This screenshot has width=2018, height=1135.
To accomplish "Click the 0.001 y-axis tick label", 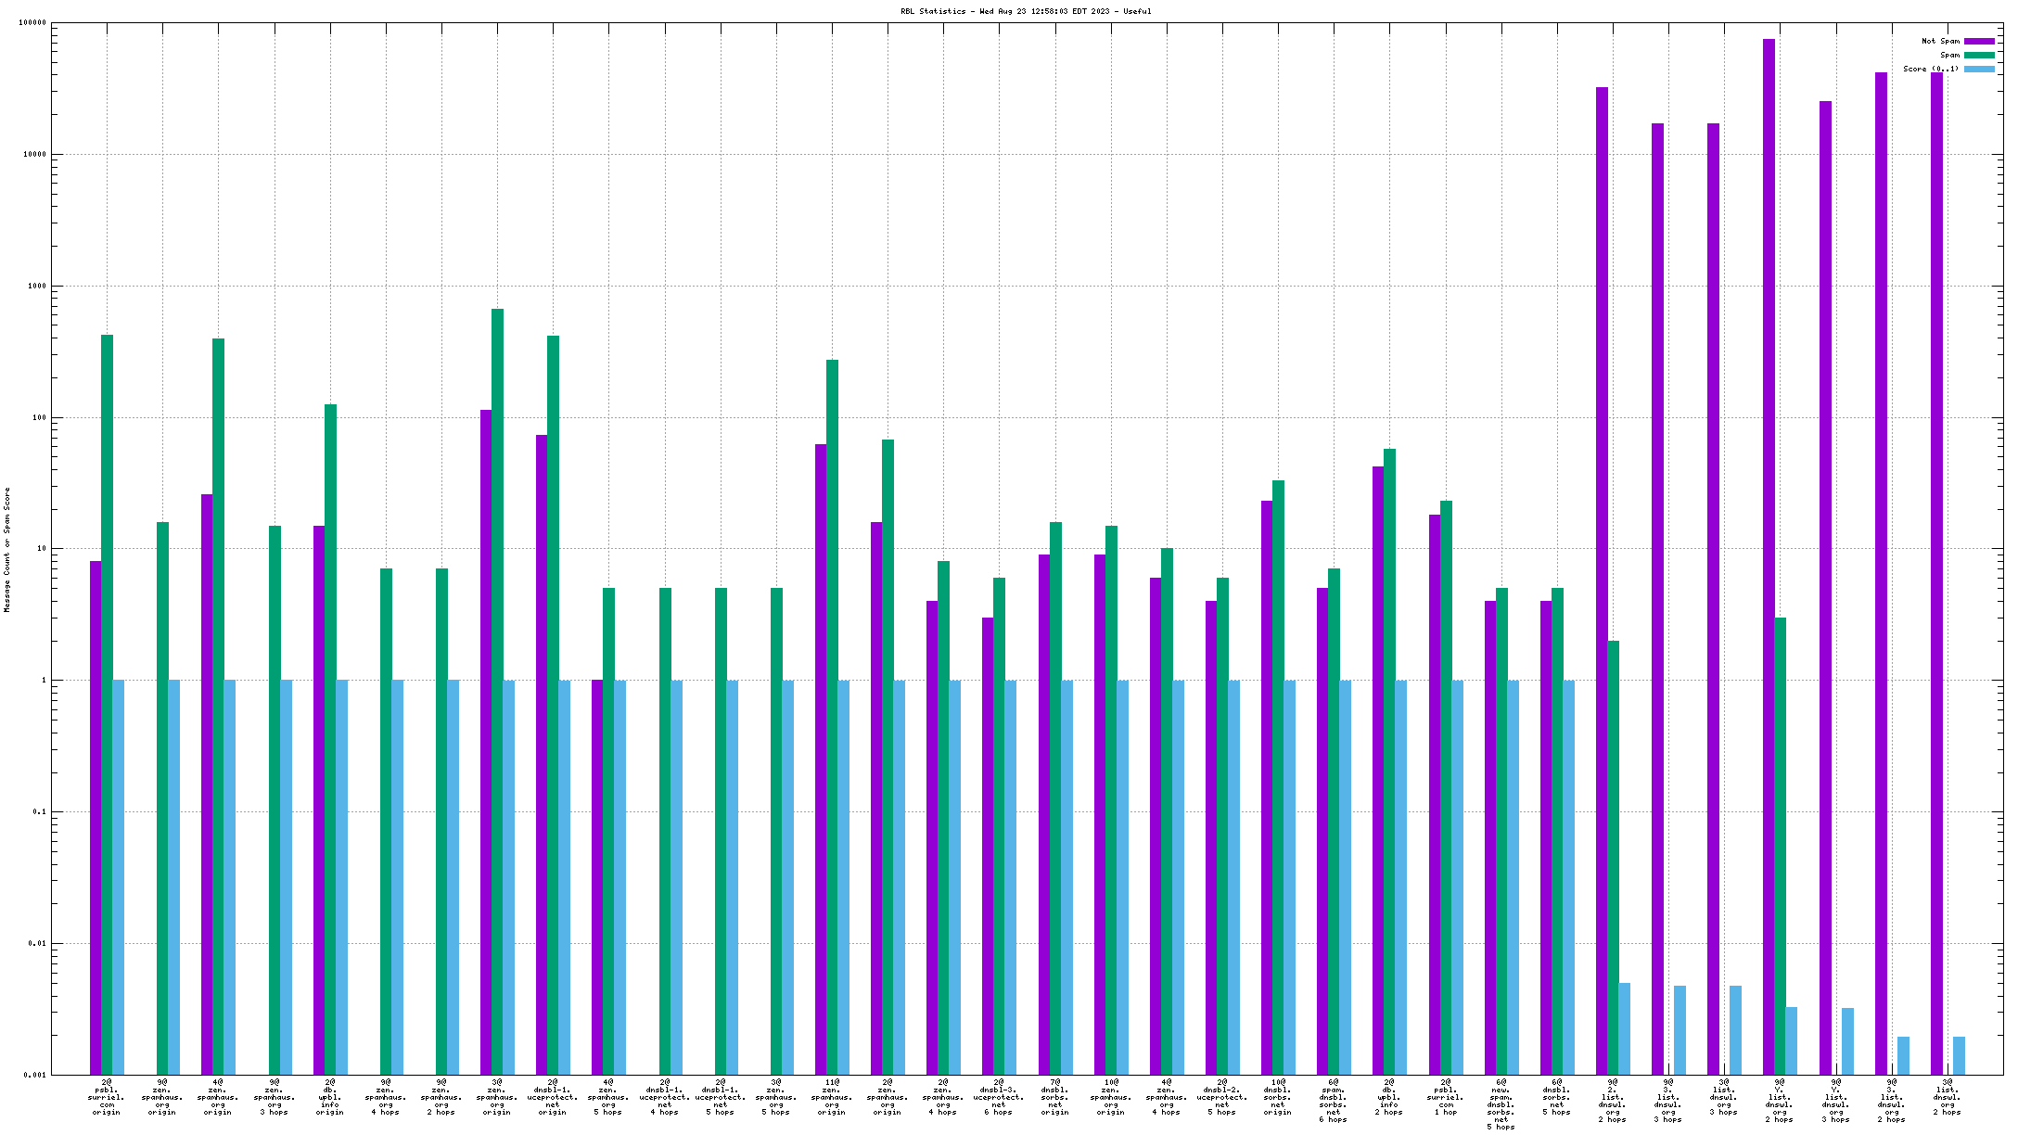I will (34, 1075).
